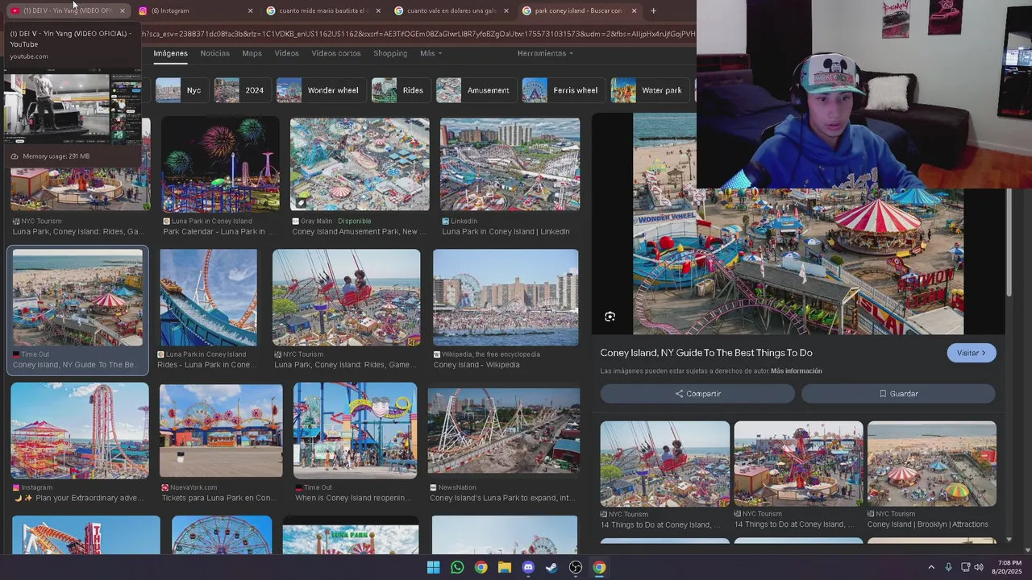Image resolution: width=1032 pixels, height=580 pixels.
Task: Select the Noticias search tab
Action: point(214,53)
